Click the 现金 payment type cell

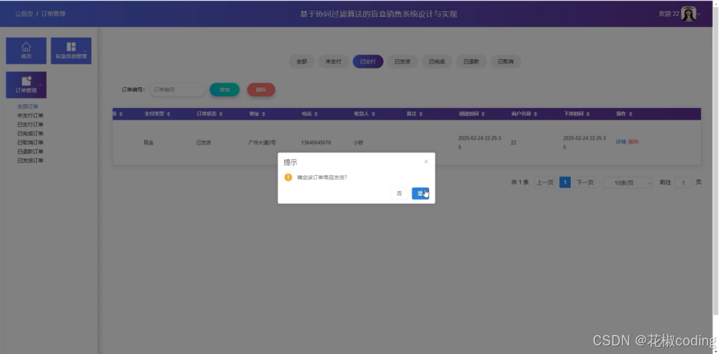click(149, 143)
